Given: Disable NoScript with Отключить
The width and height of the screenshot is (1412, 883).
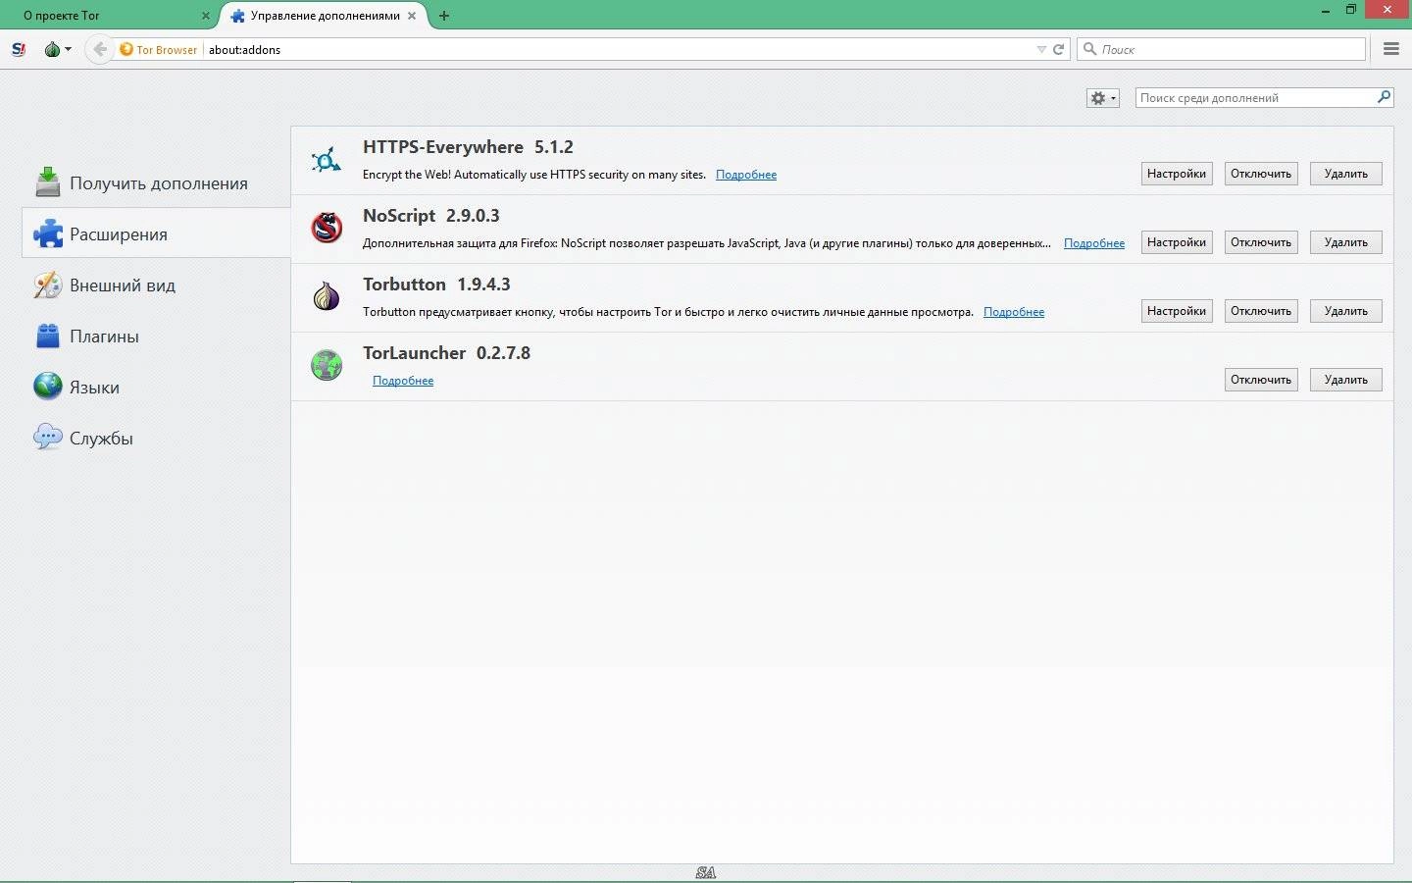Looking at the screenshot, I should pyautogui.click(x=1261, y=242).
